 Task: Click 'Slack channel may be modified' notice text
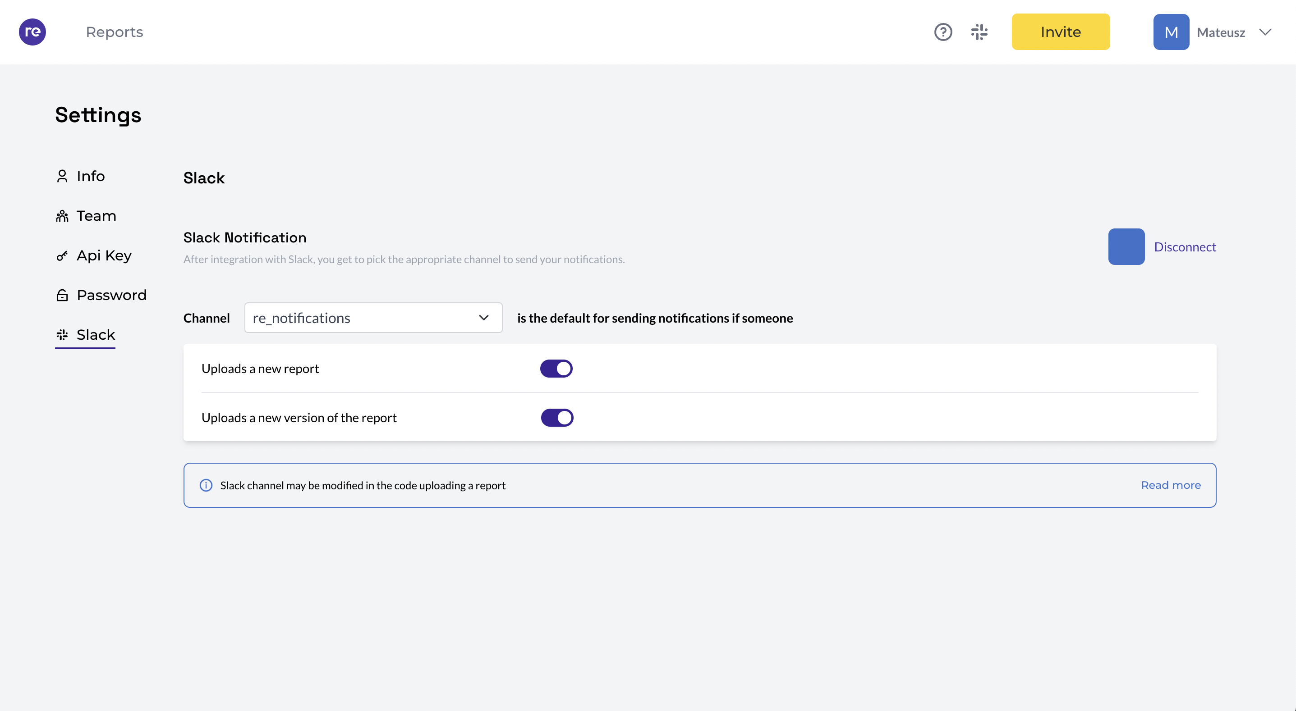[x=363, y=485]
